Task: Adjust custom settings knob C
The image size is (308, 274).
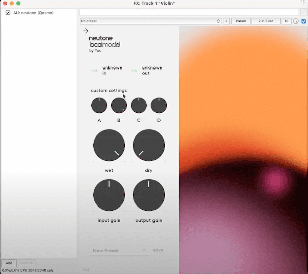Action: (139, 105)
